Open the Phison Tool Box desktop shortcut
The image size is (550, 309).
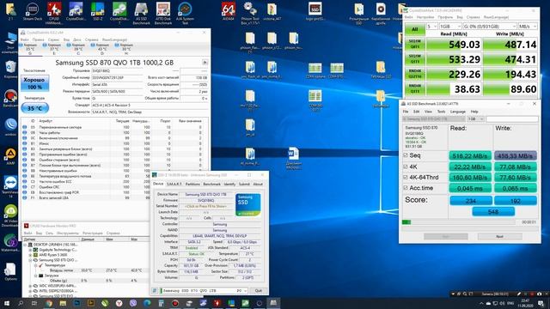tap(250, 13)
